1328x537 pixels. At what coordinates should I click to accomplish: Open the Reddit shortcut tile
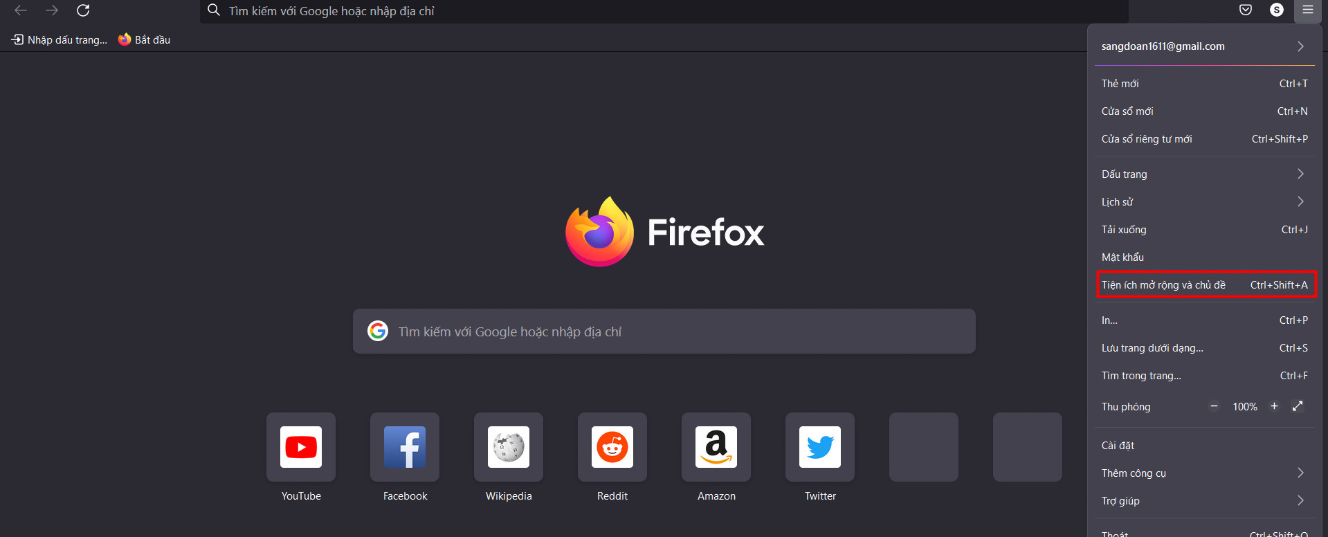point(612,447)
